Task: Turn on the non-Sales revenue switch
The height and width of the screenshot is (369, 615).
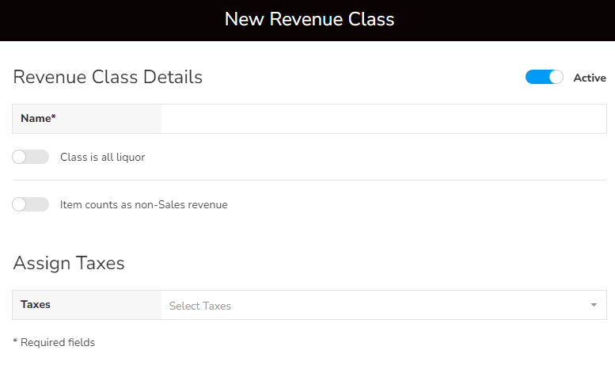Action: pyautogui.click(x=31, y=204)
